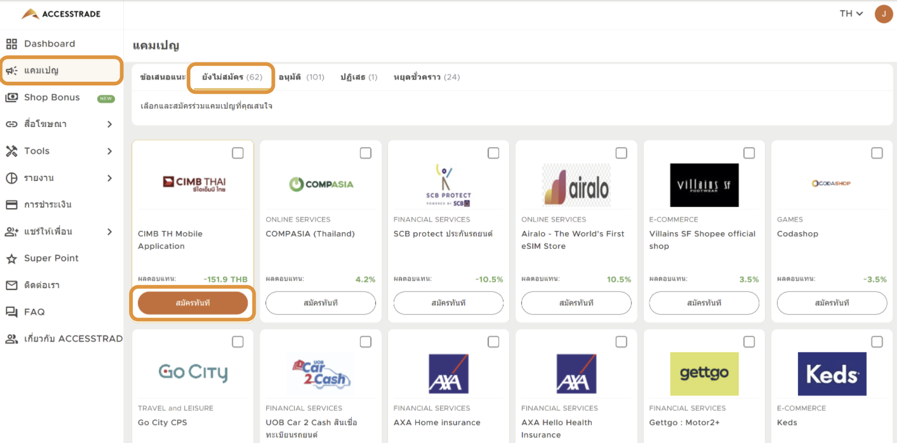Viewport: 897px width, 443px height.
Task: Open the COMPASIA campaign logo
Action: point(321,184)
